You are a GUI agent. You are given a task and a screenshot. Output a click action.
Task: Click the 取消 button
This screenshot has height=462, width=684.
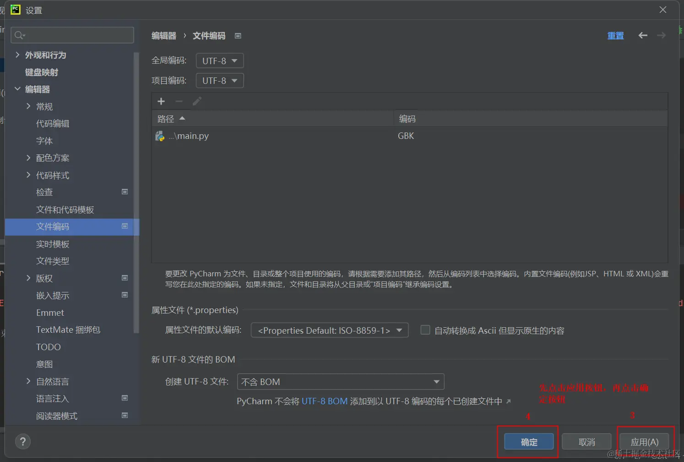coord(586,442)
